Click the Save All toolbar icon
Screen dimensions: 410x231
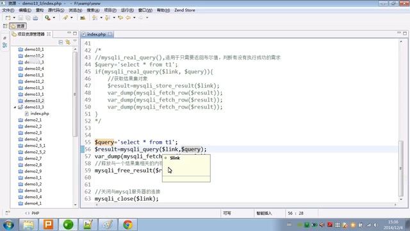pyautogui.click(x=28, y=18)
